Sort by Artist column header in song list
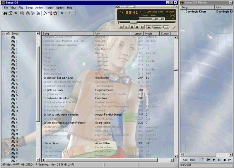 pyautogui.click(x=112, y=33)
